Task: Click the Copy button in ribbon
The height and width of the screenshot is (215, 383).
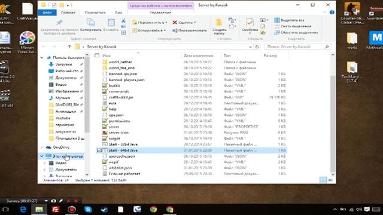Action: click(x=90, y=25)
